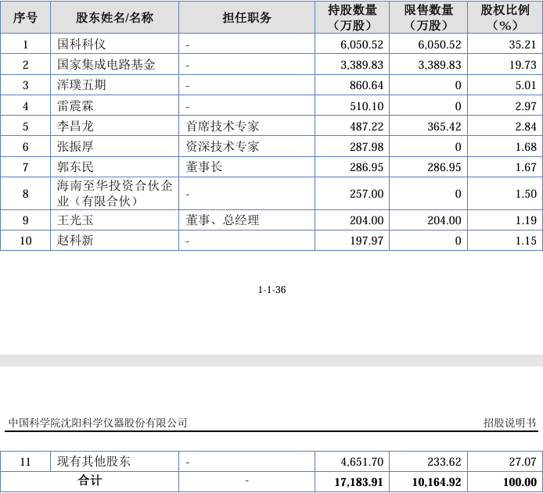Select the 现有其他股东 row label
The width and height of the screenshot is (543, 493).
coord(94,462)
